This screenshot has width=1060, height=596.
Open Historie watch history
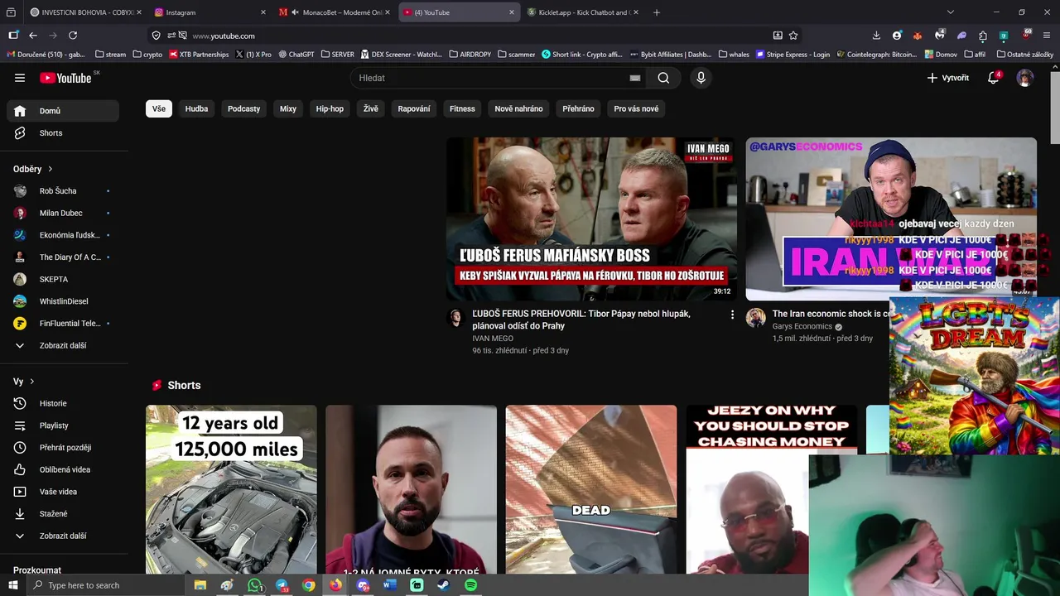pos(63,404)
